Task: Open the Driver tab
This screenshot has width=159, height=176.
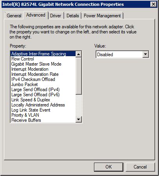Action: (x=56, y=16)
